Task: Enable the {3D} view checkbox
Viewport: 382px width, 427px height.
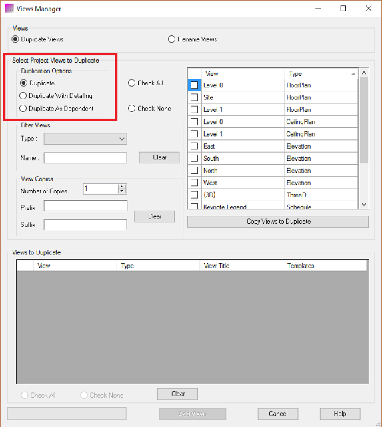Action: click(x=194, y=195)
